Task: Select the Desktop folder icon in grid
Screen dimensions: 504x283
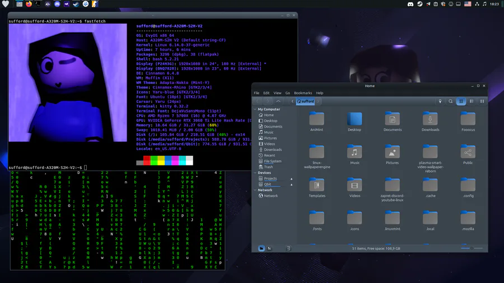Action: (354, 121)
